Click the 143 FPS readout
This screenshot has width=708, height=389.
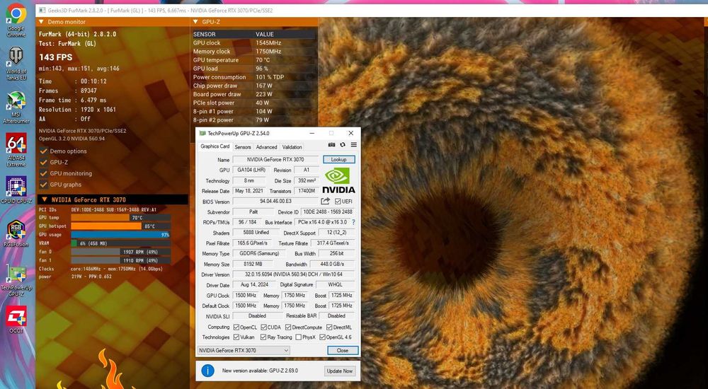point(55,57)
